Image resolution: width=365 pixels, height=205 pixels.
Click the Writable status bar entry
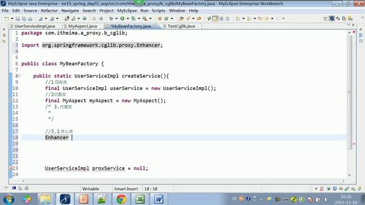tap(91, 188)
